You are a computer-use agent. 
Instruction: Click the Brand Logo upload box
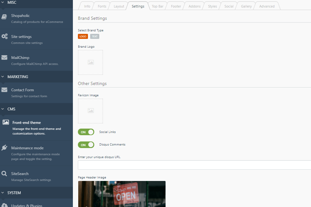[90, 62]
